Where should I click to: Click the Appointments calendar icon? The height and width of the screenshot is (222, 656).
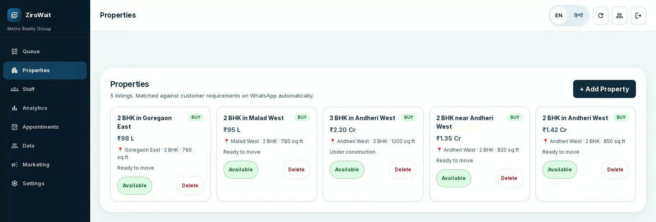pyautogui.click(x=14, y=127)
